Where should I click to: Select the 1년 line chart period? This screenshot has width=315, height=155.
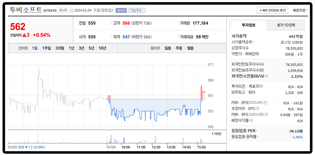click(x=71, y=48)
